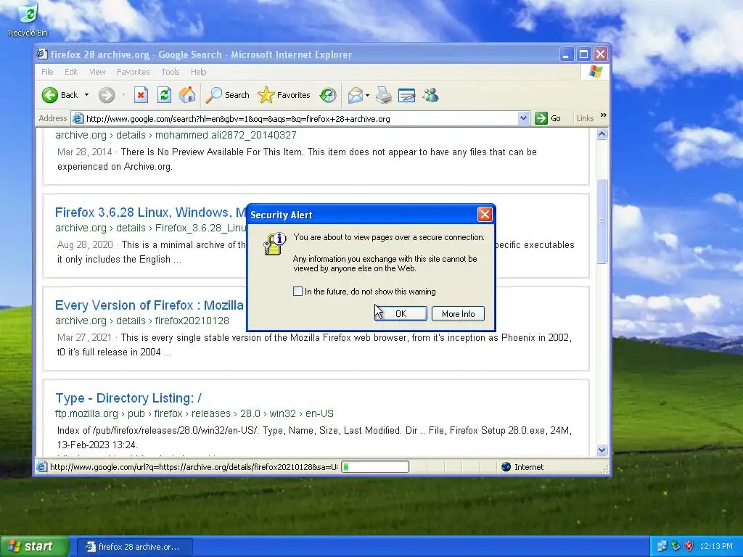Screen dimensions: 743x557
Task: Open the Search magnifier toolbar button
Action: click(x=227, y=95)
